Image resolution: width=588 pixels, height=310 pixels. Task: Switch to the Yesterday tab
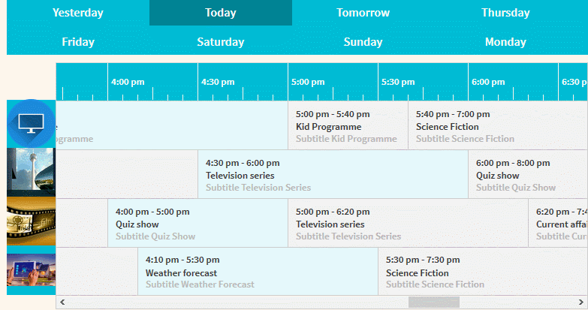[78, 13]
